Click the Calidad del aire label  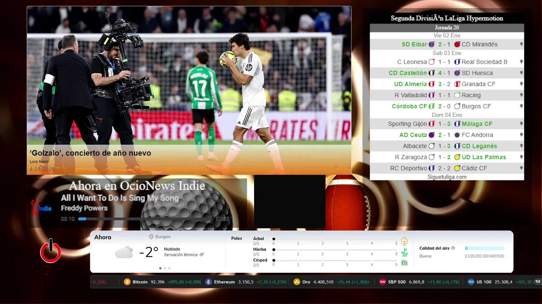click(x=434, y=248)
